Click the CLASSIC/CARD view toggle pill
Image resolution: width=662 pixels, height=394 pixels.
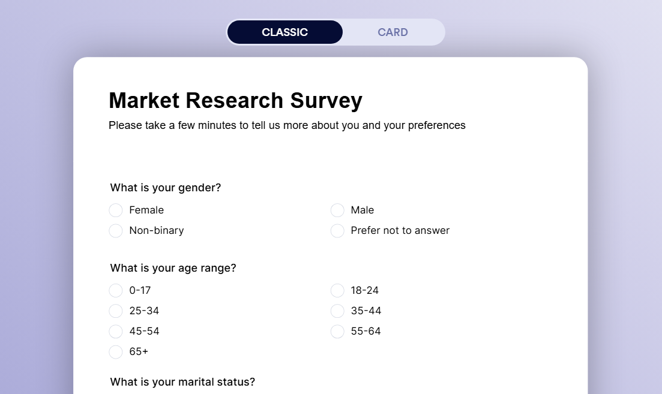[x=336, y=32]
